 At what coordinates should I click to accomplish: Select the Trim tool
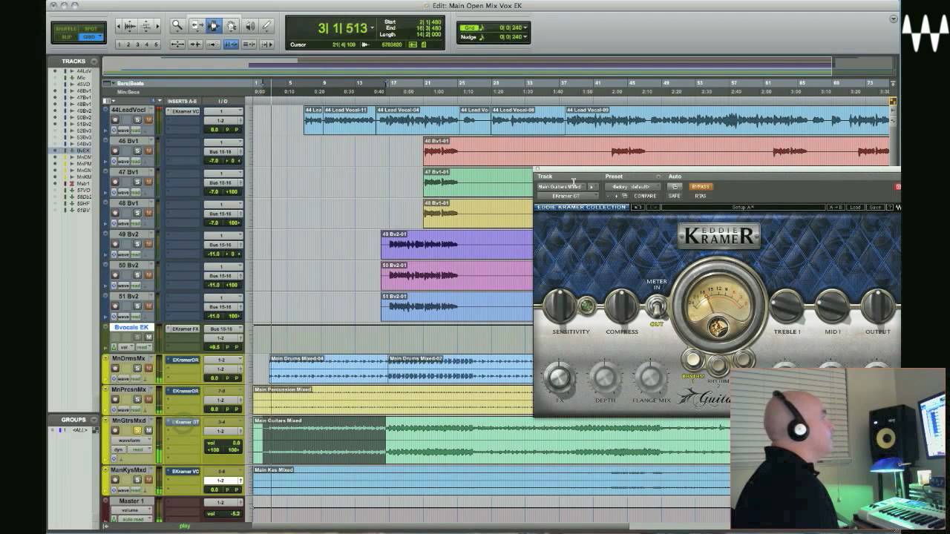pos(196,26)
